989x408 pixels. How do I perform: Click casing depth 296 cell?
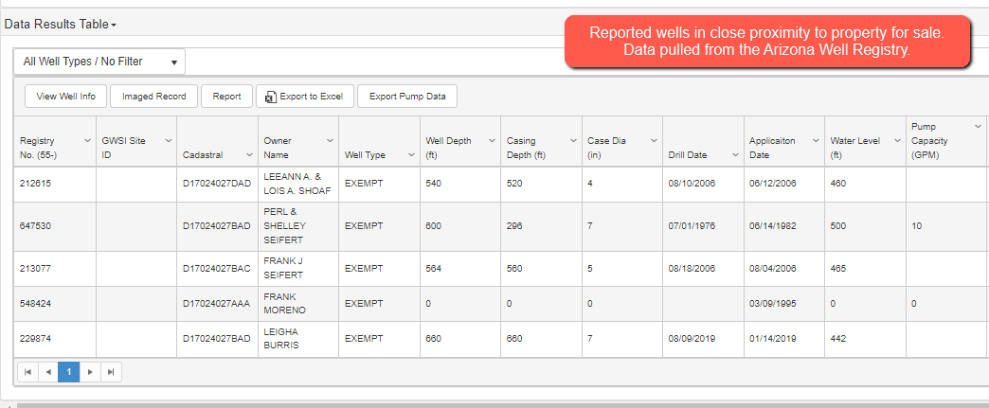tap(541, 225)
